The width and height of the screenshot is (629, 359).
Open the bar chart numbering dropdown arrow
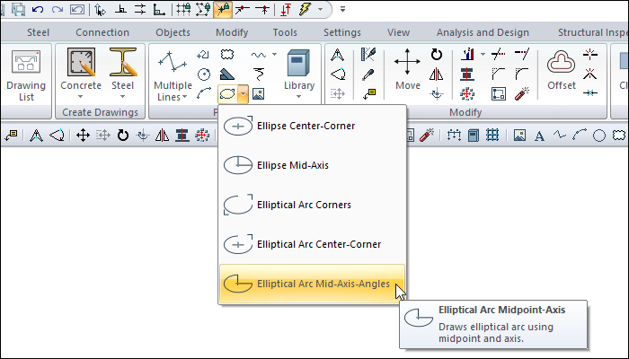[x=483, y=54]
